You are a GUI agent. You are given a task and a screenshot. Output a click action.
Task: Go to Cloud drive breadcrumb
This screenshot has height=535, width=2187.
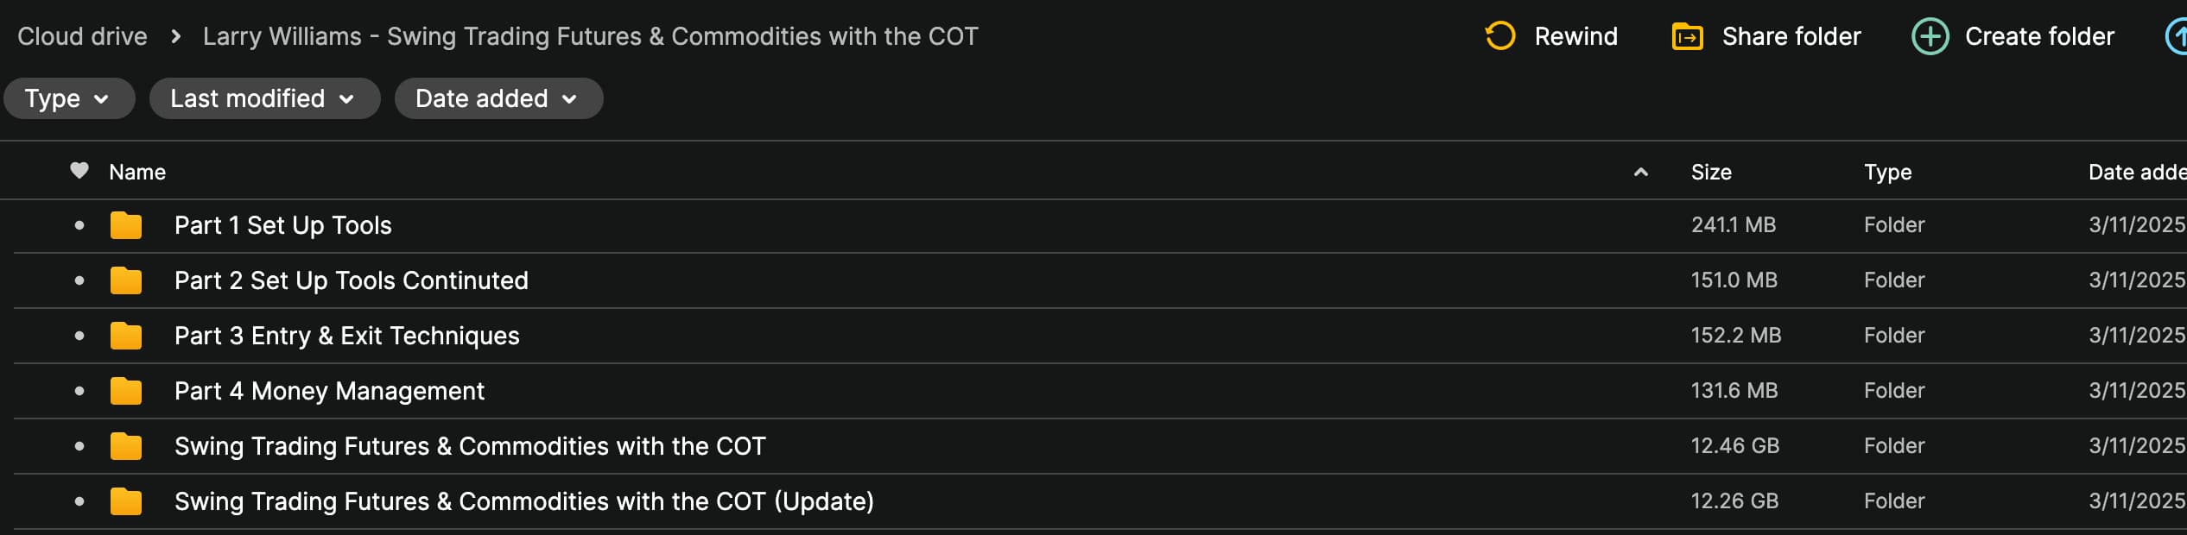tap(82, 36)
